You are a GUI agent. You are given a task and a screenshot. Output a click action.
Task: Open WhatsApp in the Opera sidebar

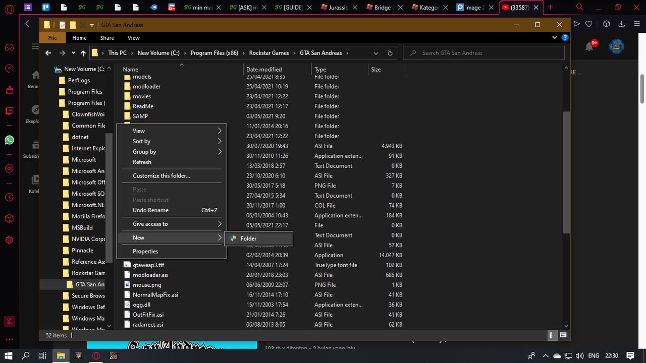(x=9, y=140)
